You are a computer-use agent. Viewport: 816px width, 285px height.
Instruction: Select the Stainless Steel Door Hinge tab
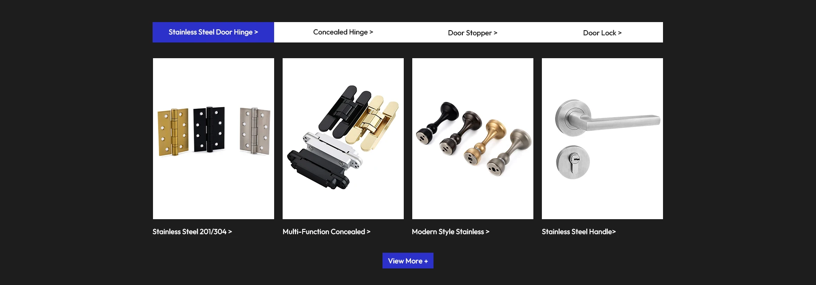(x=213, y=32)
